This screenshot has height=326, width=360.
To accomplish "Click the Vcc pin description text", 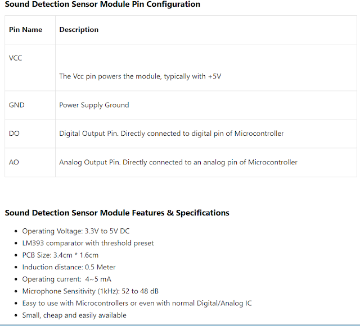I will pos(140,76).
